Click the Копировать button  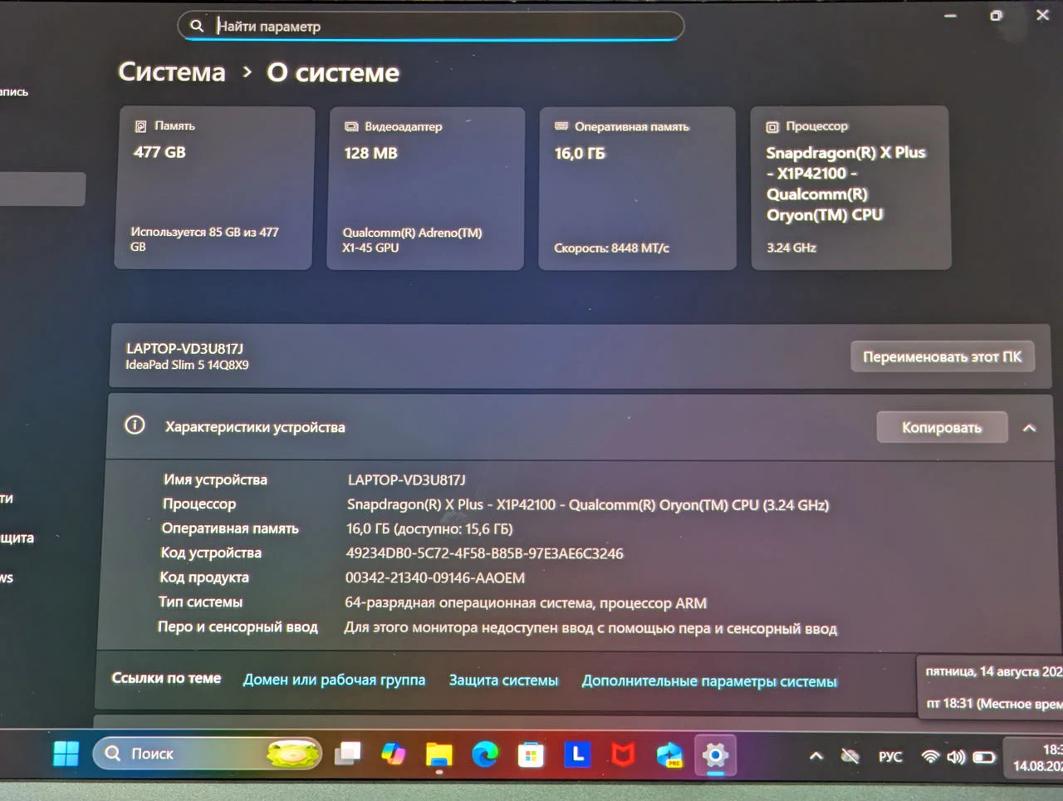click(x=942, y=427)
